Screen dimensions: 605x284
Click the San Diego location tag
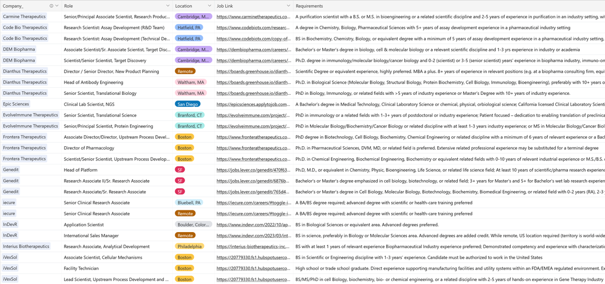pyautogui.click(x=188, y=104)
